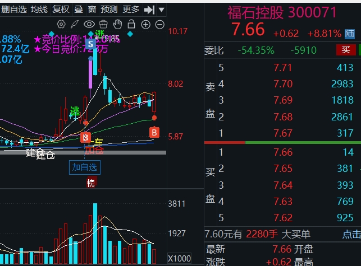The height and width of the screenshot is (266, 361).
Task: Click the tallest cyan volume bar
Action: [x=95, y=234]
